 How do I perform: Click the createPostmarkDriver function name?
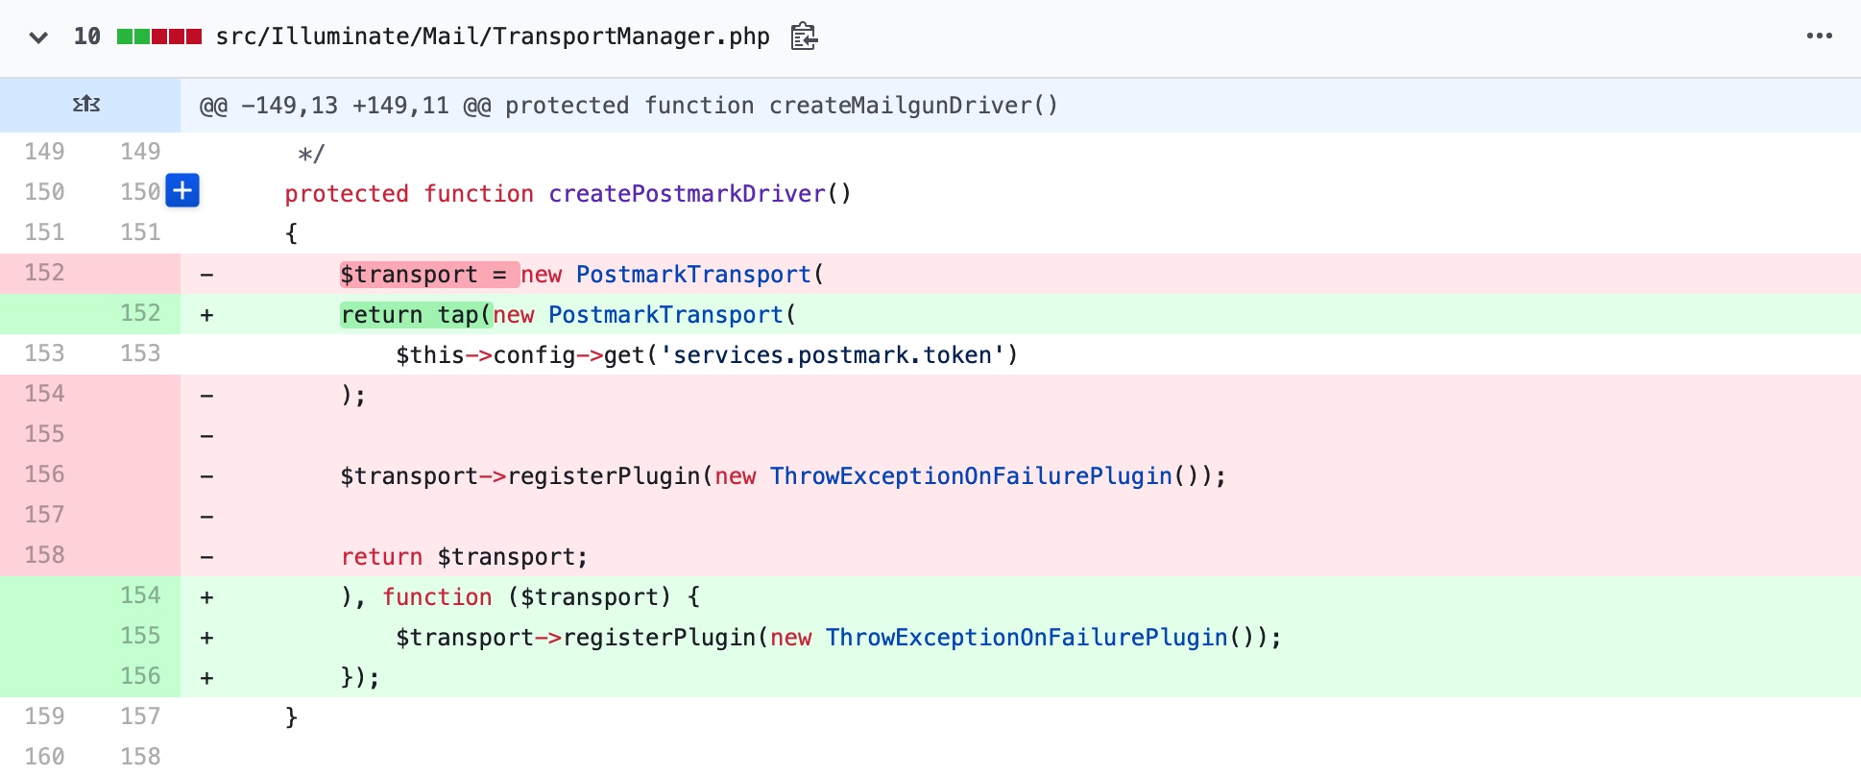pyautogui.click(x=687, y=193)
